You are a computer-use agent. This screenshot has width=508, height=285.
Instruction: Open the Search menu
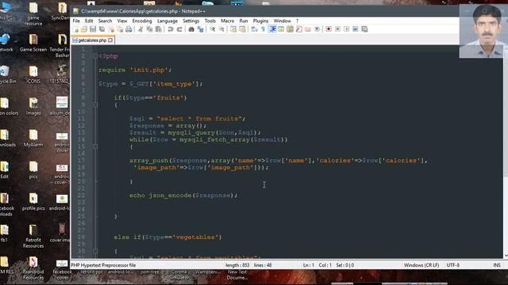pos(105,21)
